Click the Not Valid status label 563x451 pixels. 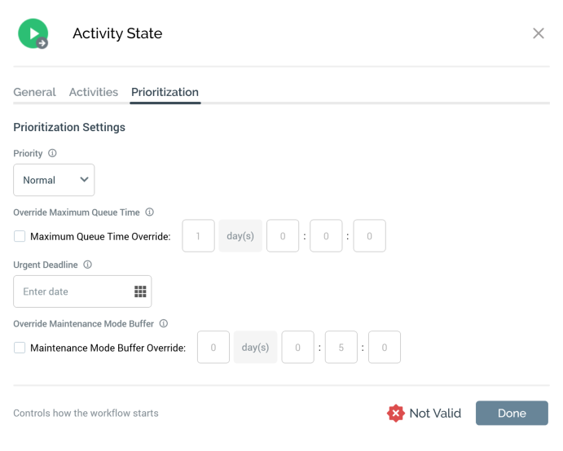click(x=435, y=414)
